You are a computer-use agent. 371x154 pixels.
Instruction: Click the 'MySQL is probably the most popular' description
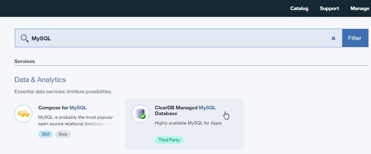pos(75,121)
